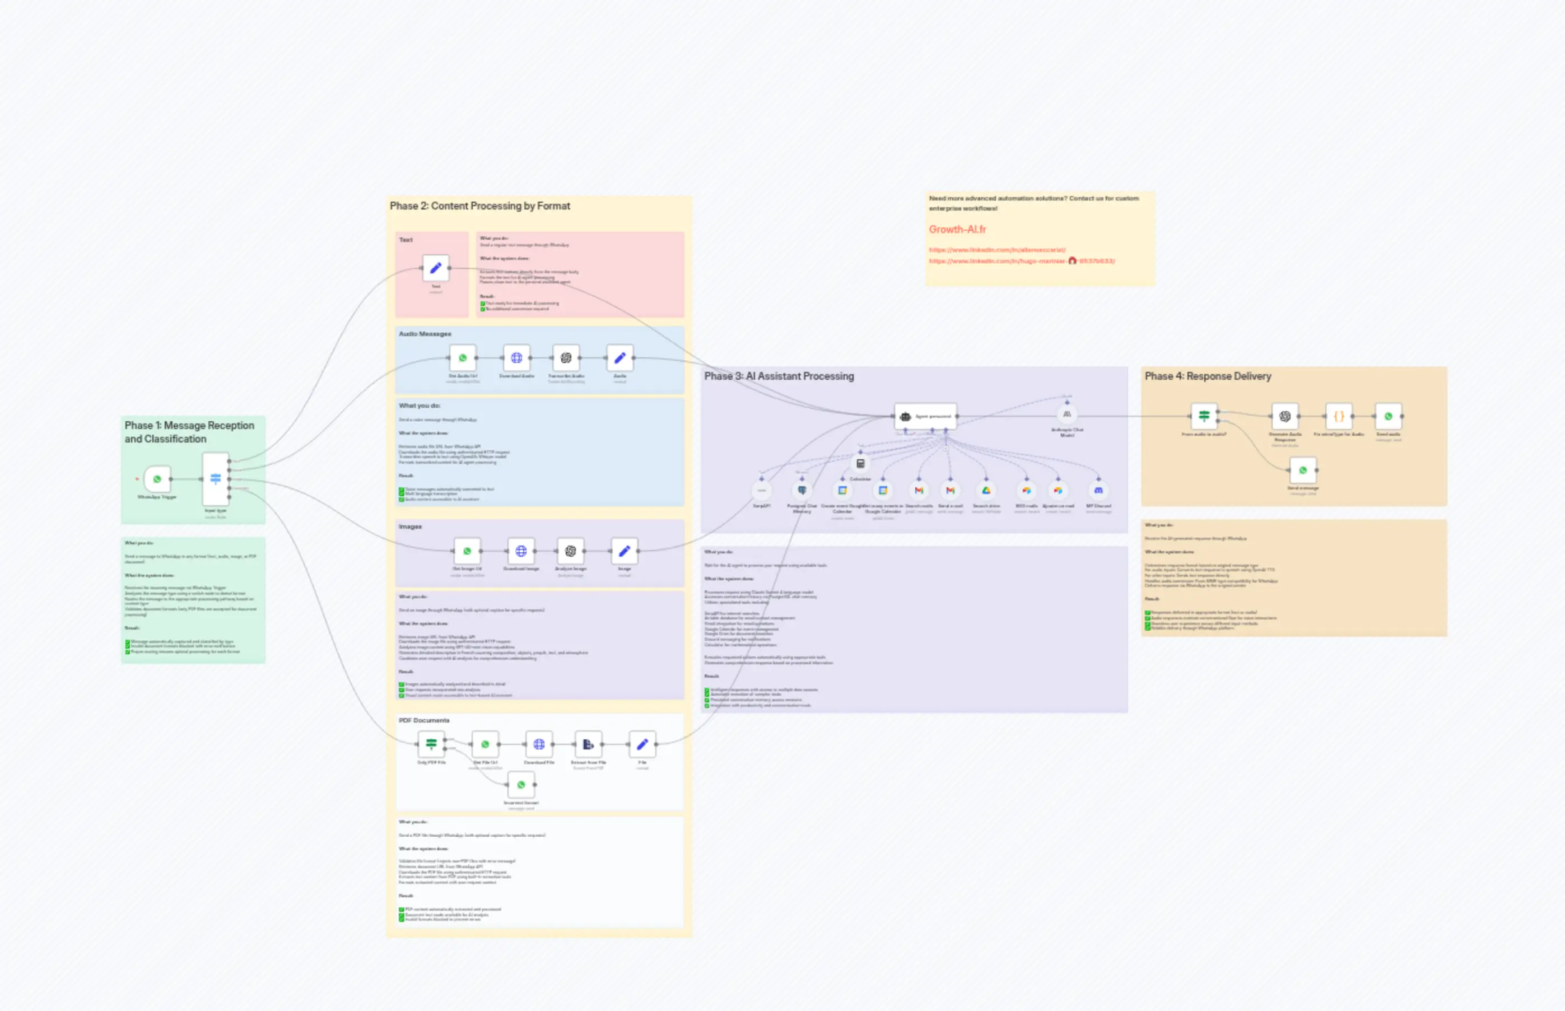Click the first LinkedIn profile link
Screen dimensions: 1565x1011
coord(998,249)
